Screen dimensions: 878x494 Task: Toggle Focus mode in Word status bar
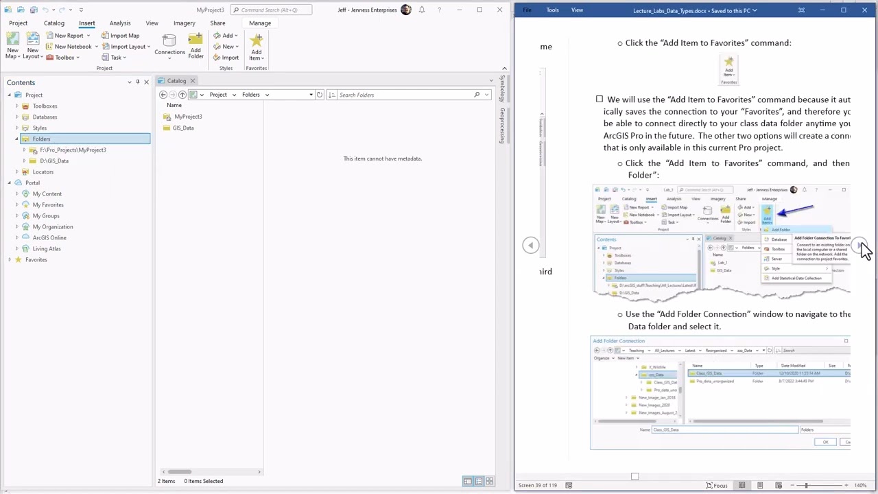point(717,485)
